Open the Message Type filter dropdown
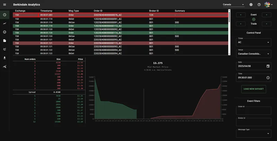Viewport: 277px width, 141px height. click(253, 133)
